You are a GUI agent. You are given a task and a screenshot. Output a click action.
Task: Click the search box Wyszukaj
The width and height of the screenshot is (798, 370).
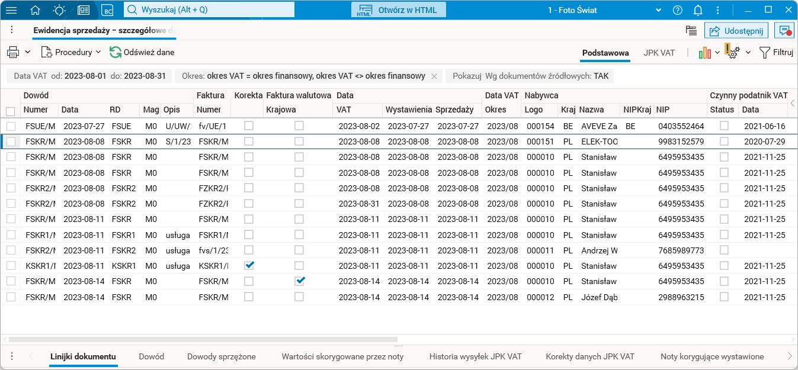coord(209,9)
